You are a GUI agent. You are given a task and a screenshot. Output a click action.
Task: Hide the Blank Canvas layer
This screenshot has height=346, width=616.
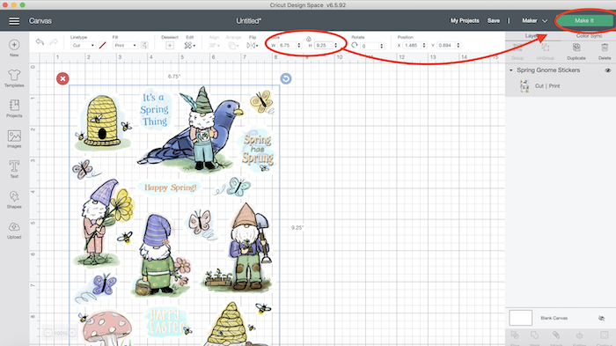pyautogui.click(x=601, y=318)
